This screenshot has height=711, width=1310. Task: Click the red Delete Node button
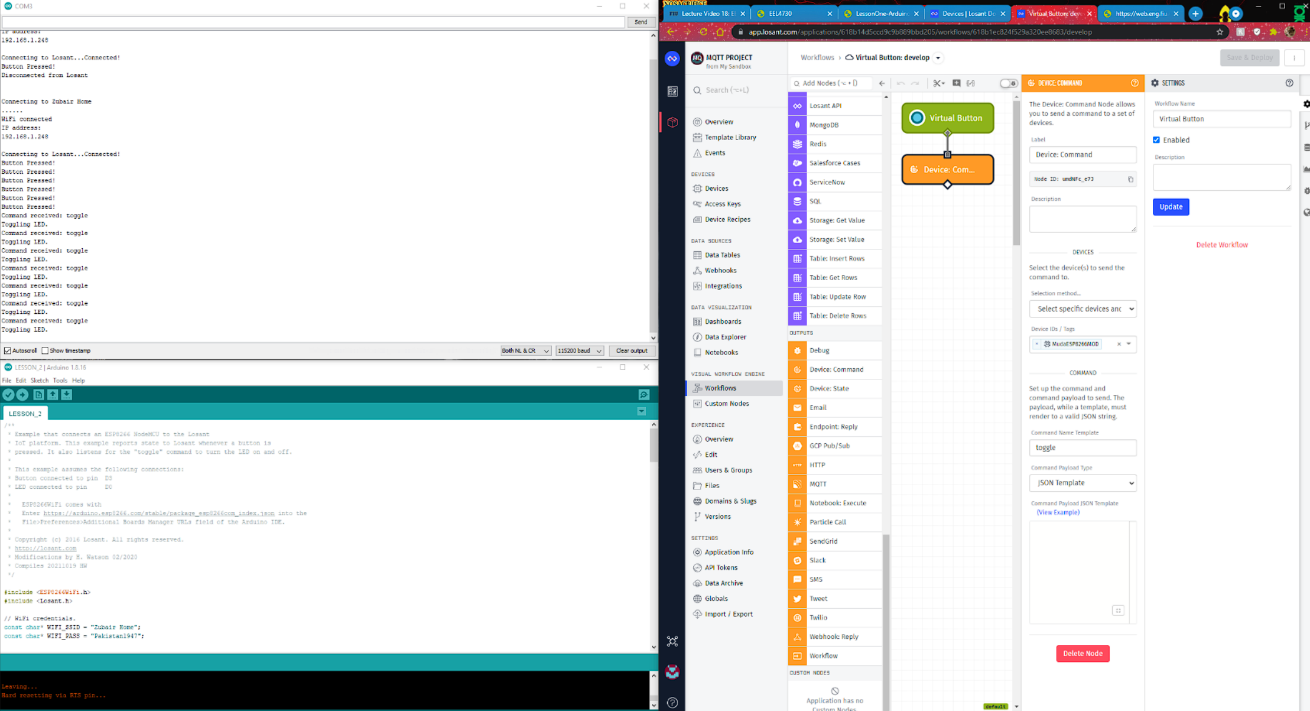pyautogui.click(x=1083, y=654)
